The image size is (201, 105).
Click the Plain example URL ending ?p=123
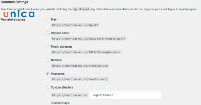[x=76, y=25]
